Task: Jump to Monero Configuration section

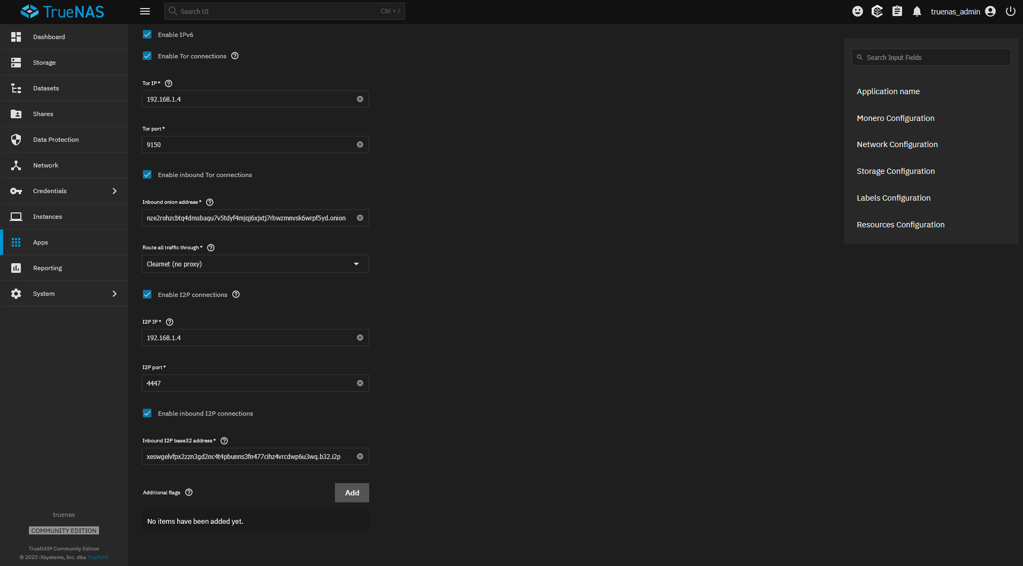Action: pyautogui.click(x=896, y=118)
